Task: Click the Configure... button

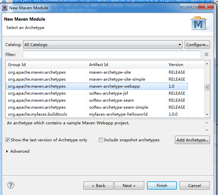Action: (x=197, y=45)
